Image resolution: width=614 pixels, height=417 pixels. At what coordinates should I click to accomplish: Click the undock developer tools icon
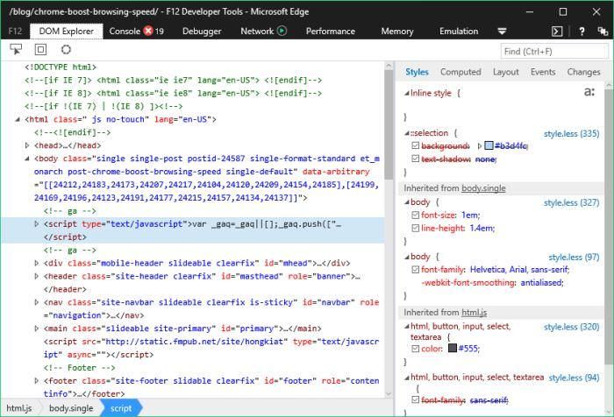(x=602, y=31)
